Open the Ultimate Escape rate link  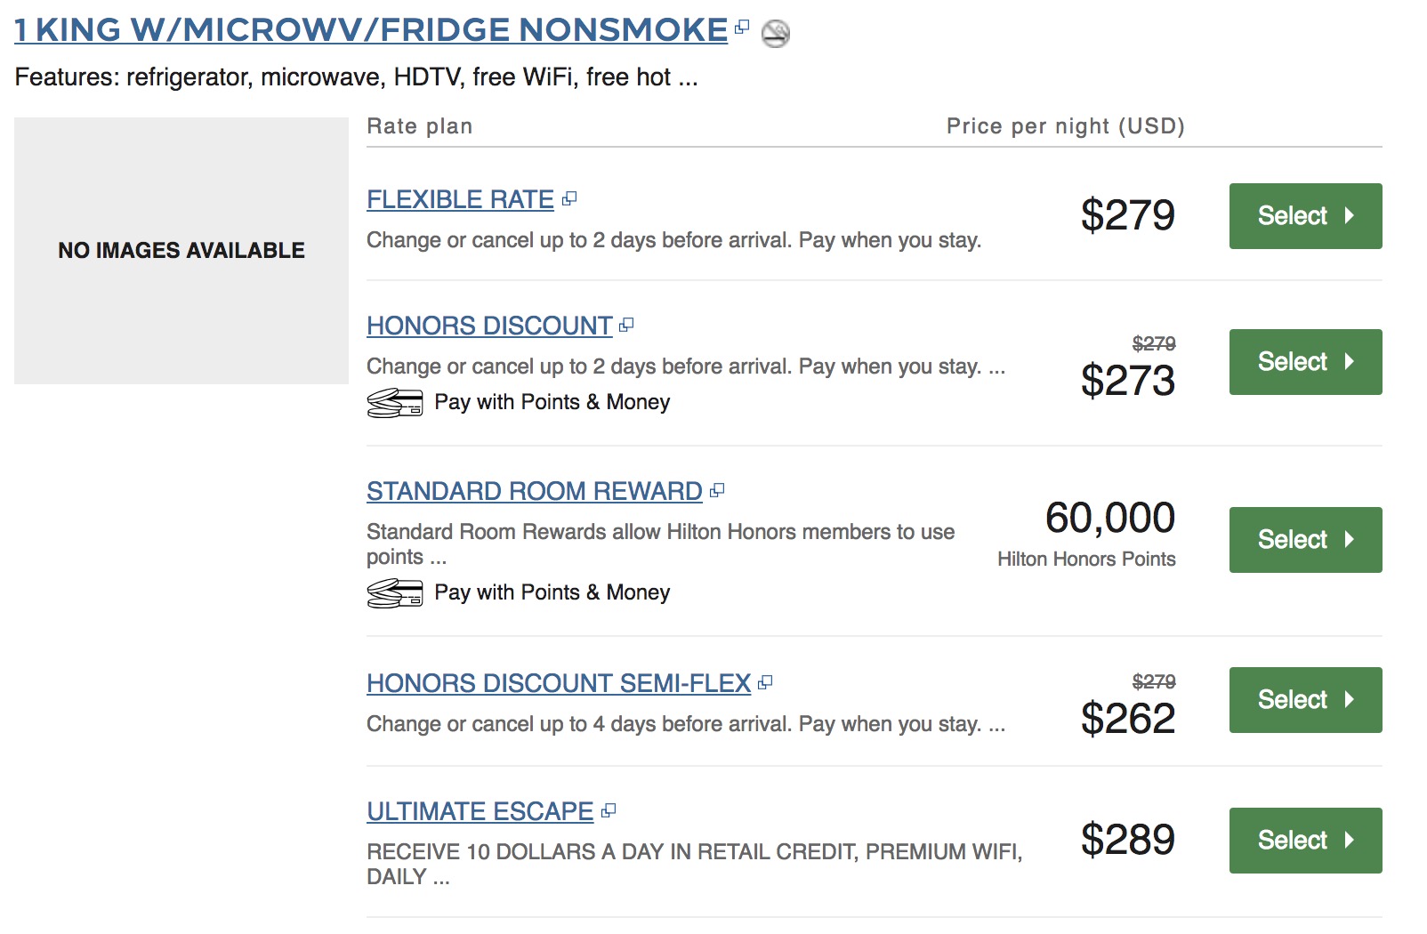[480, 811]
